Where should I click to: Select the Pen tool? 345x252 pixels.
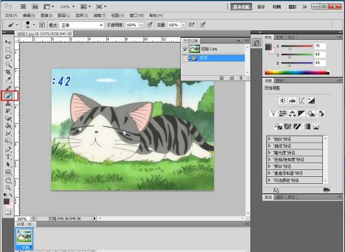(8, 149)
